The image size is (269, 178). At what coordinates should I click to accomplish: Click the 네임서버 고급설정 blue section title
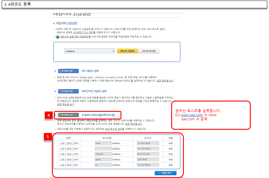pyautogui.click(x=67, y=23)
